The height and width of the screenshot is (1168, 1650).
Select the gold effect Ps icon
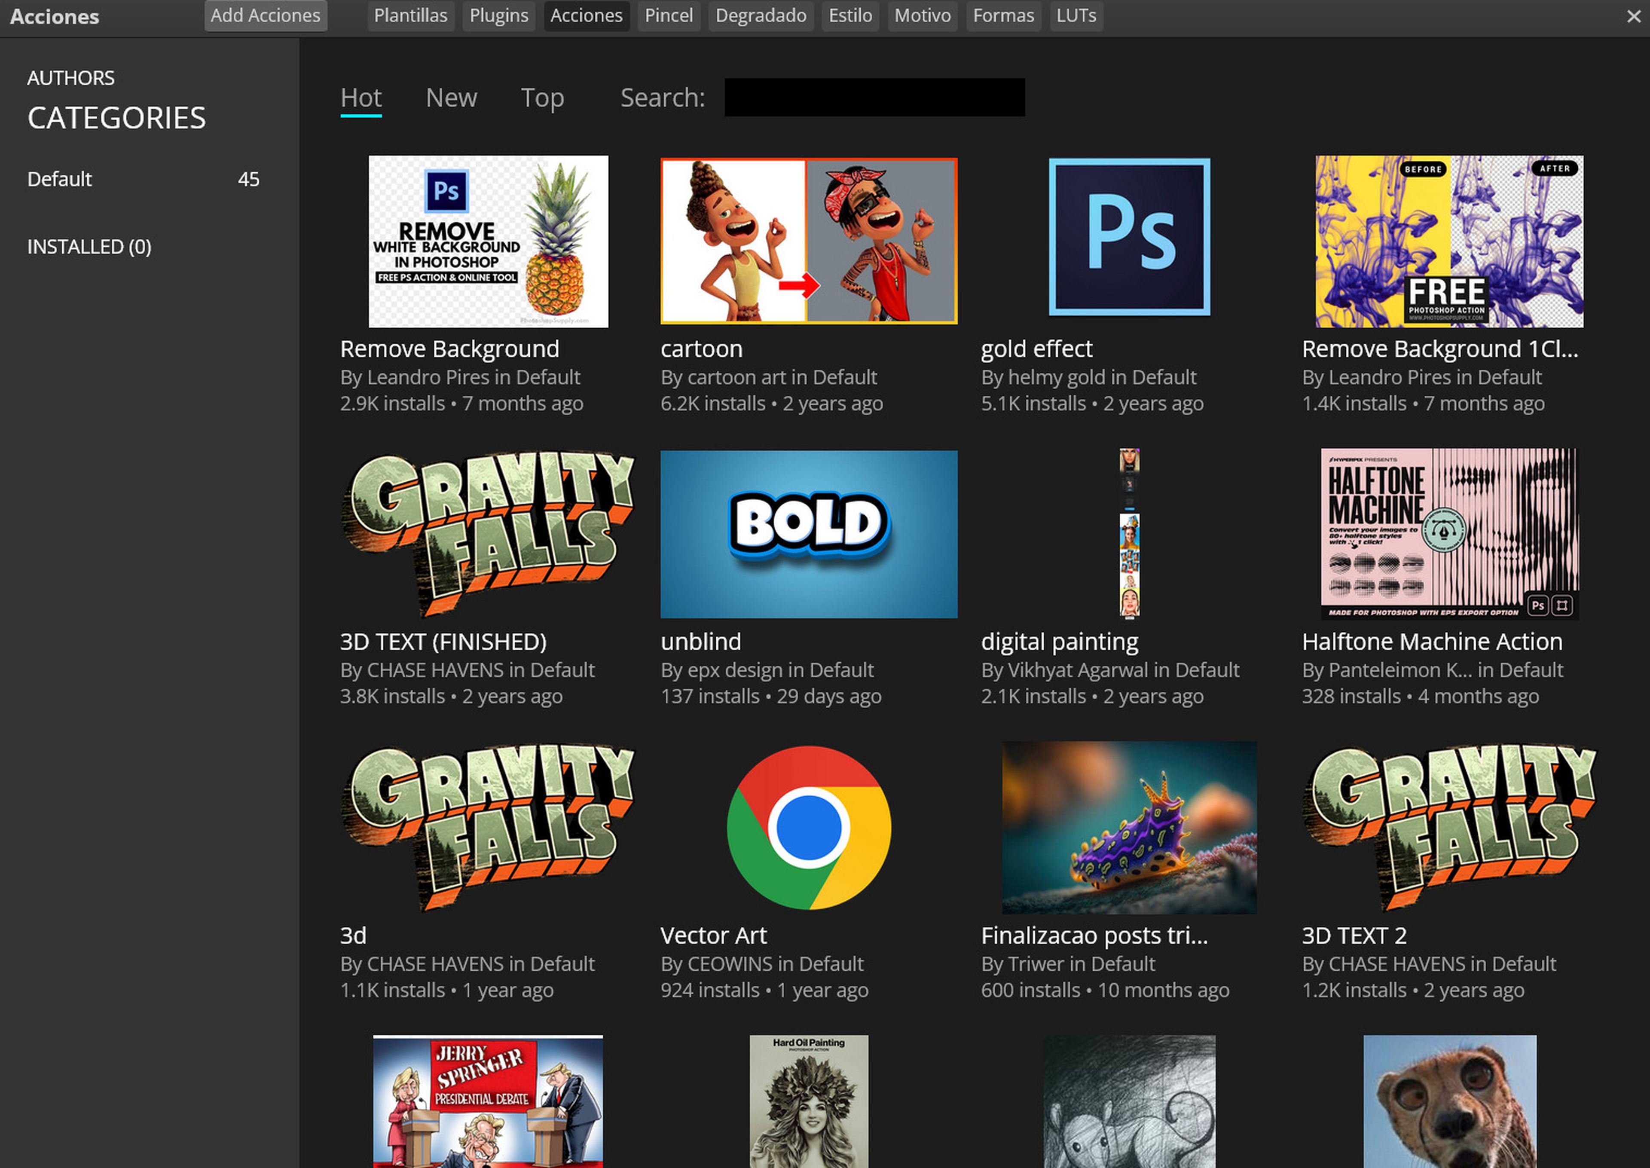pos(1129,237)
